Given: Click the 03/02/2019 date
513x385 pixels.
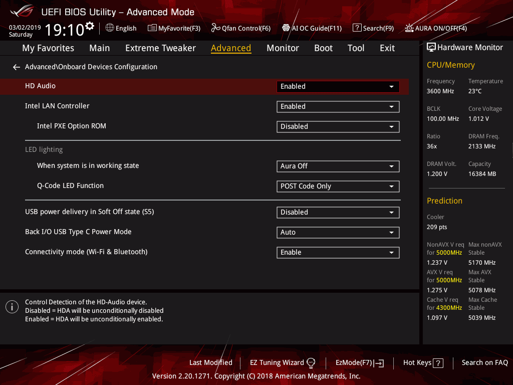Looking at the screenshot, I should pos(25,28).
